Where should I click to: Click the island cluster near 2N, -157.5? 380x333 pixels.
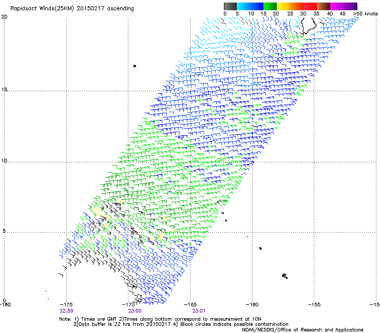pos(285,276)
